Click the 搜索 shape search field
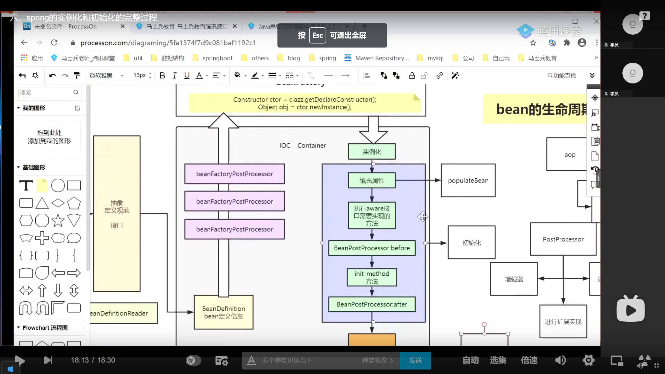Image resolution: width=665 pixels, height=374 pixels. (45, 92)
